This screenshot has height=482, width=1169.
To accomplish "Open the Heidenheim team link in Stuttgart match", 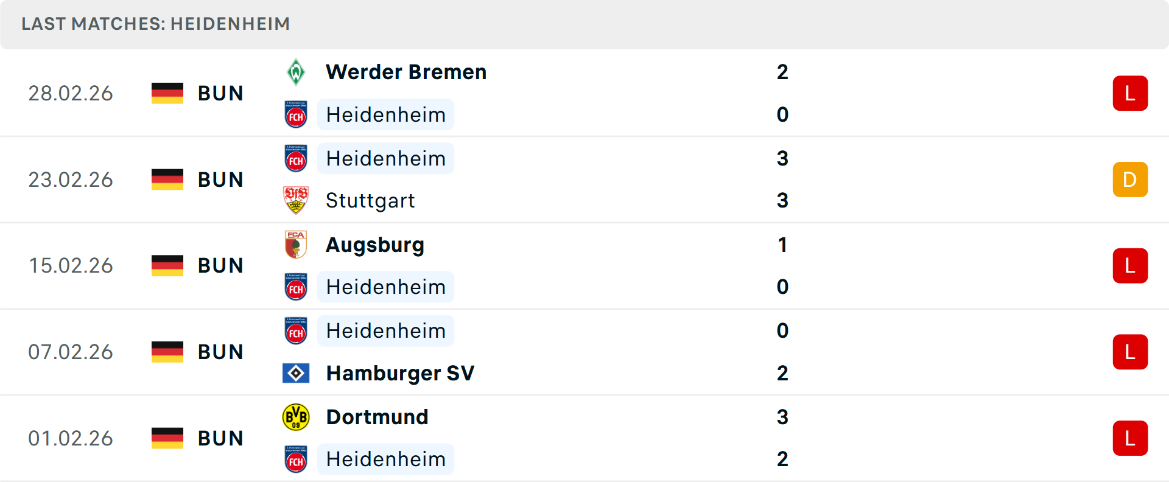I will tap(385, 158).
